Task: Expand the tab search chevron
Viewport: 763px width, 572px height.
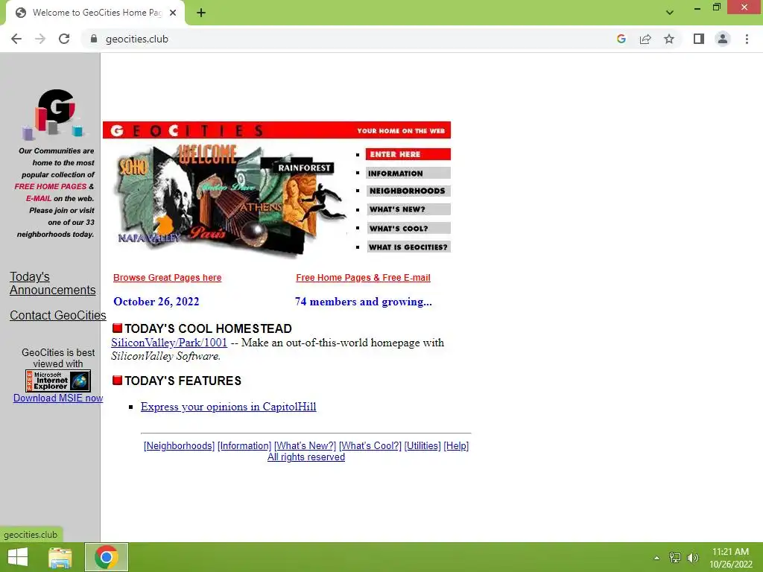Action: coord(670,13)
